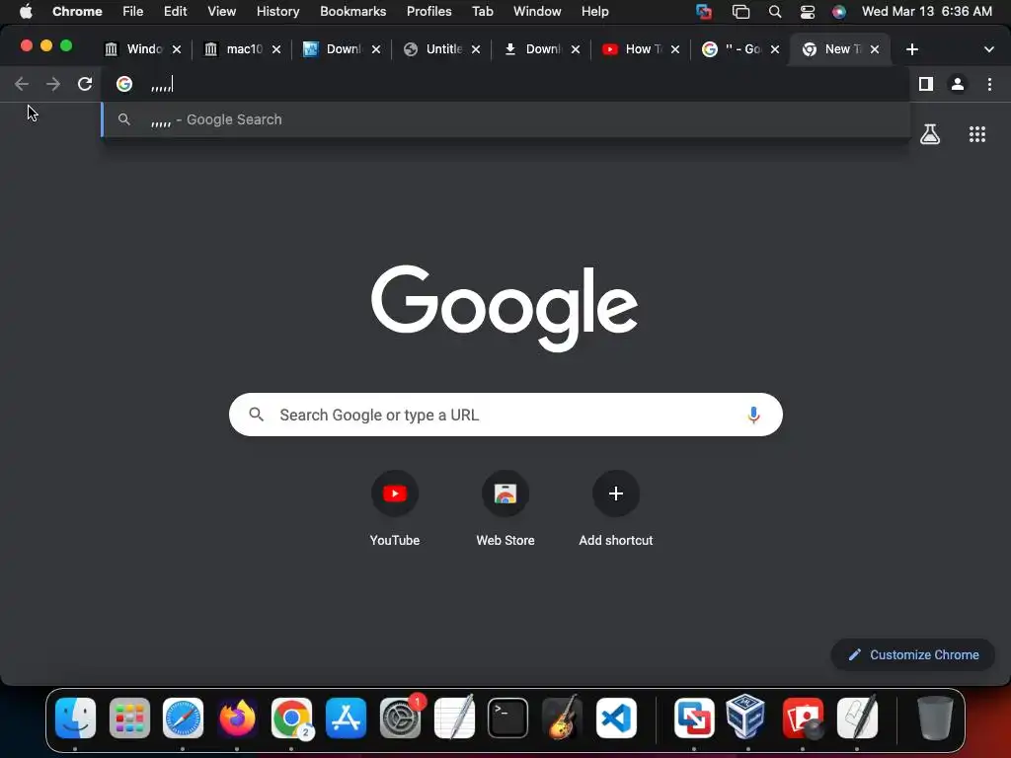Start voice search with microphone
The width and height of the screenshot is (1011, 758).
pyautogui.click(x=753, y=415)
